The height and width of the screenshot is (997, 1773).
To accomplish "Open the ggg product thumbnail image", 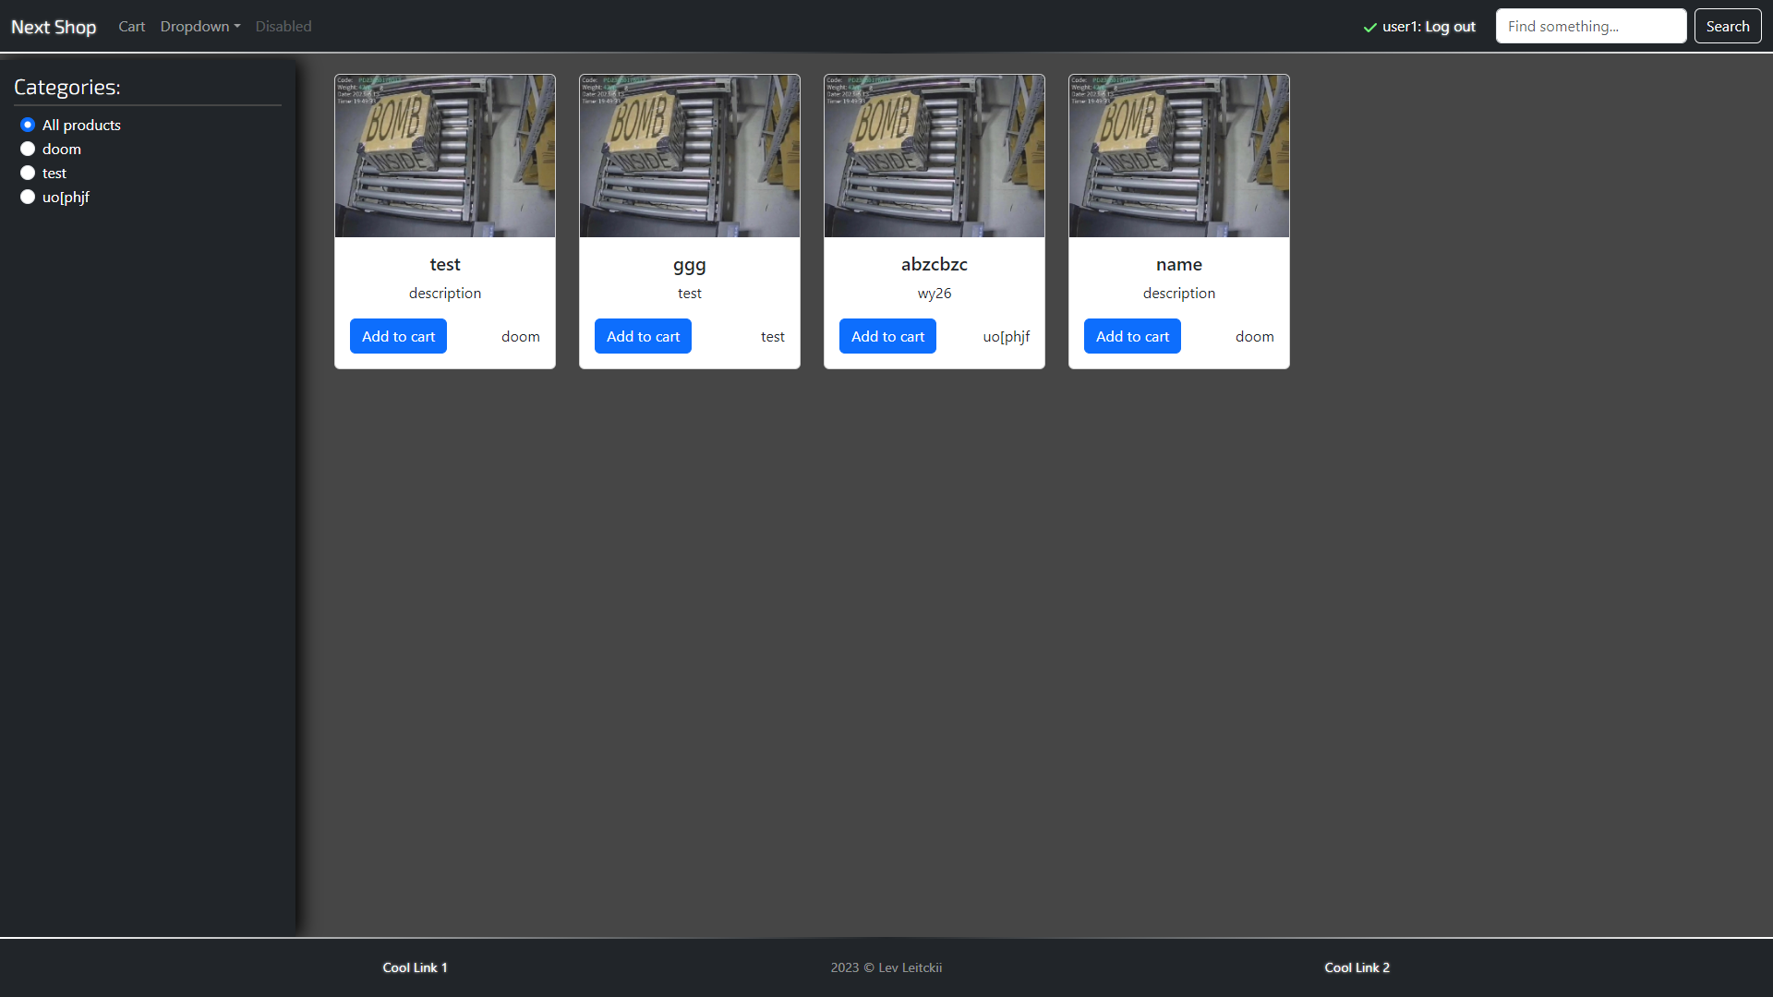I will [690, 156].
